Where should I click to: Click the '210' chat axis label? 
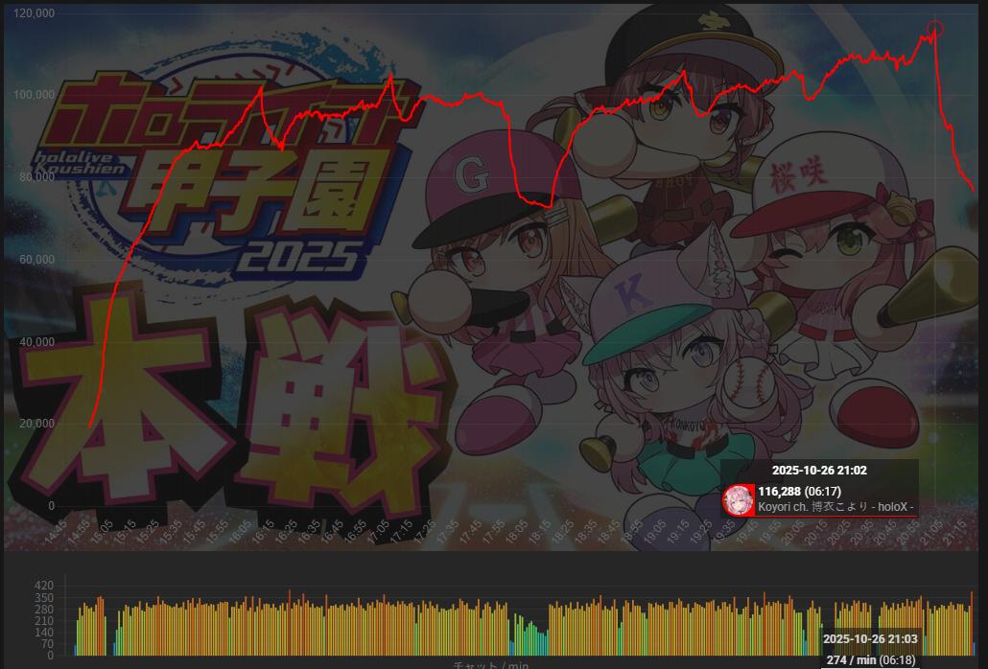tap(44, 621)
